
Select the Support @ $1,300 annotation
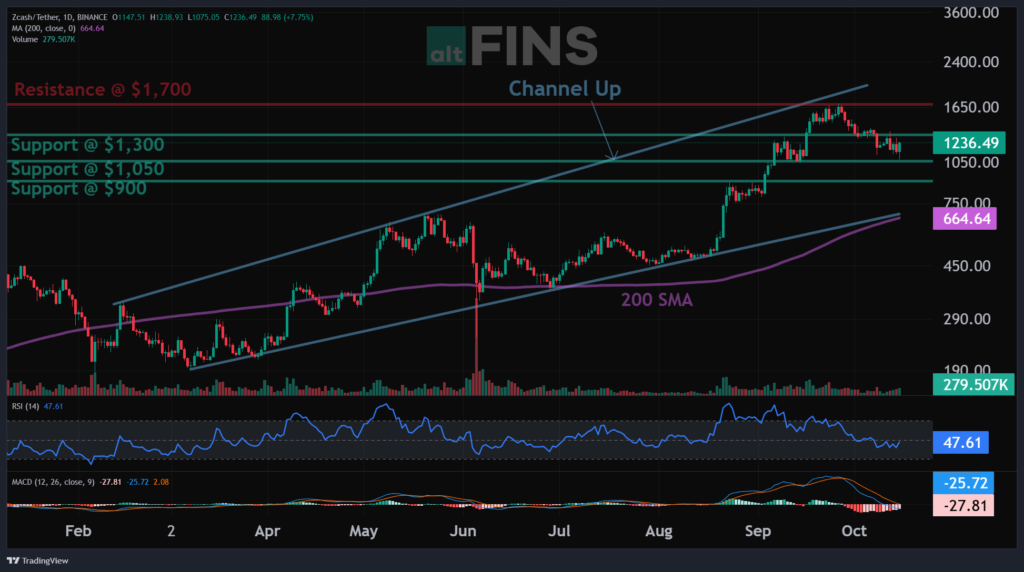(x=88, y=145)
